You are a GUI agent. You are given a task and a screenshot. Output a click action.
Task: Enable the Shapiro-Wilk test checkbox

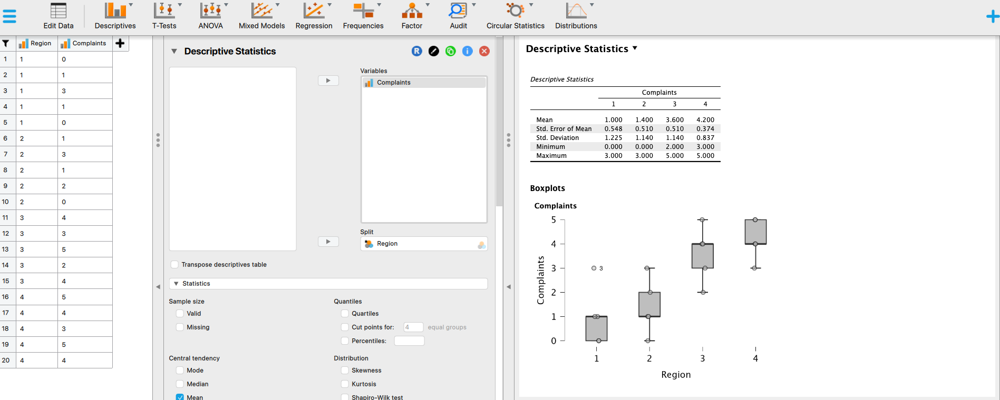coord(345,397)
